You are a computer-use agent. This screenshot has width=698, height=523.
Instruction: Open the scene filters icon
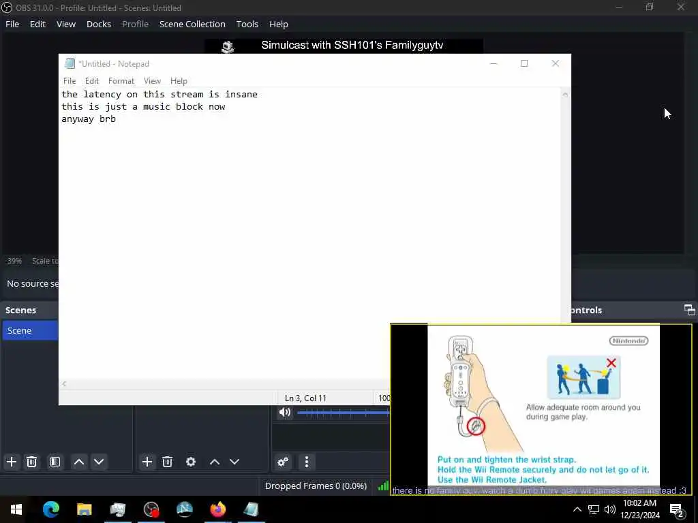coord(55,462)
